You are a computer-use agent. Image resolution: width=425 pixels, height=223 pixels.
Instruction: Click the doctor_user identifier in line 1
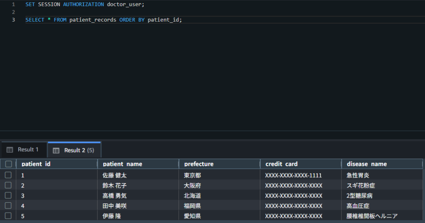124,4
